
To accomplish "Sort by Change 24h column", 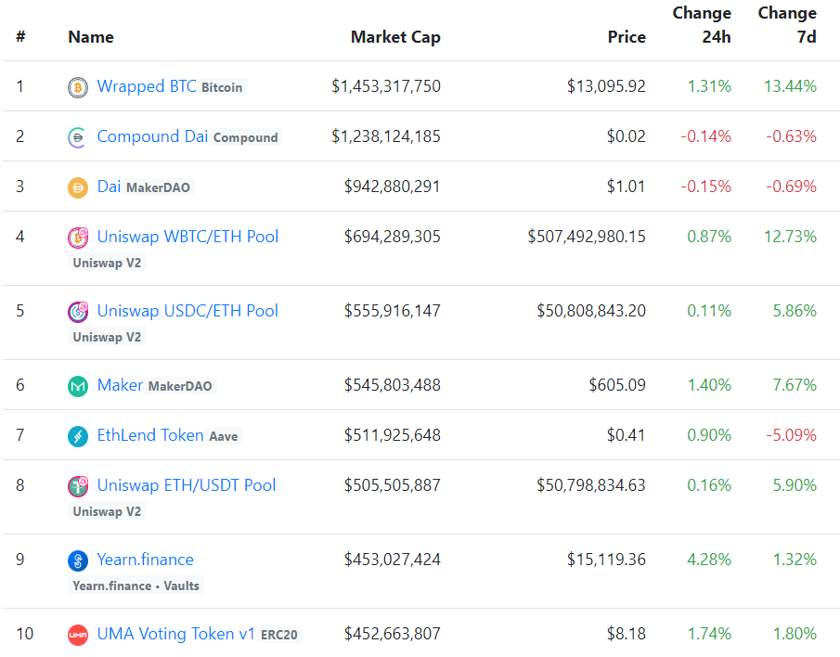I will point(703,25).
